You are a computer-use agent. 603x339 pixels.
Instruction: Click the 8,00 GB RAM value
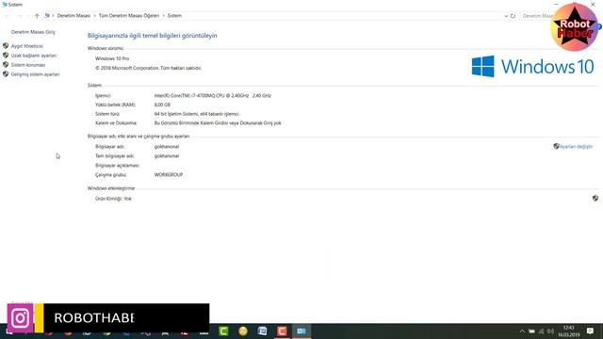tap(162, 105)
